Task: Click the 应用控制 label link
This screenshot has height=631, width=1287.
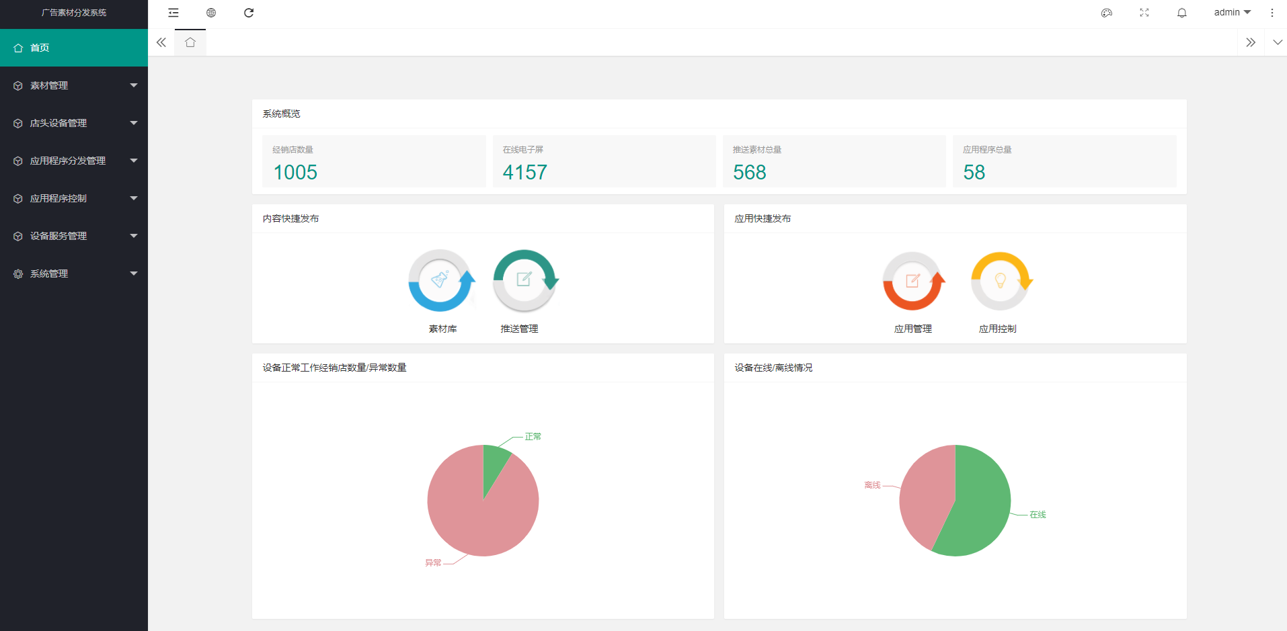Action: click(x=998, y=329)
